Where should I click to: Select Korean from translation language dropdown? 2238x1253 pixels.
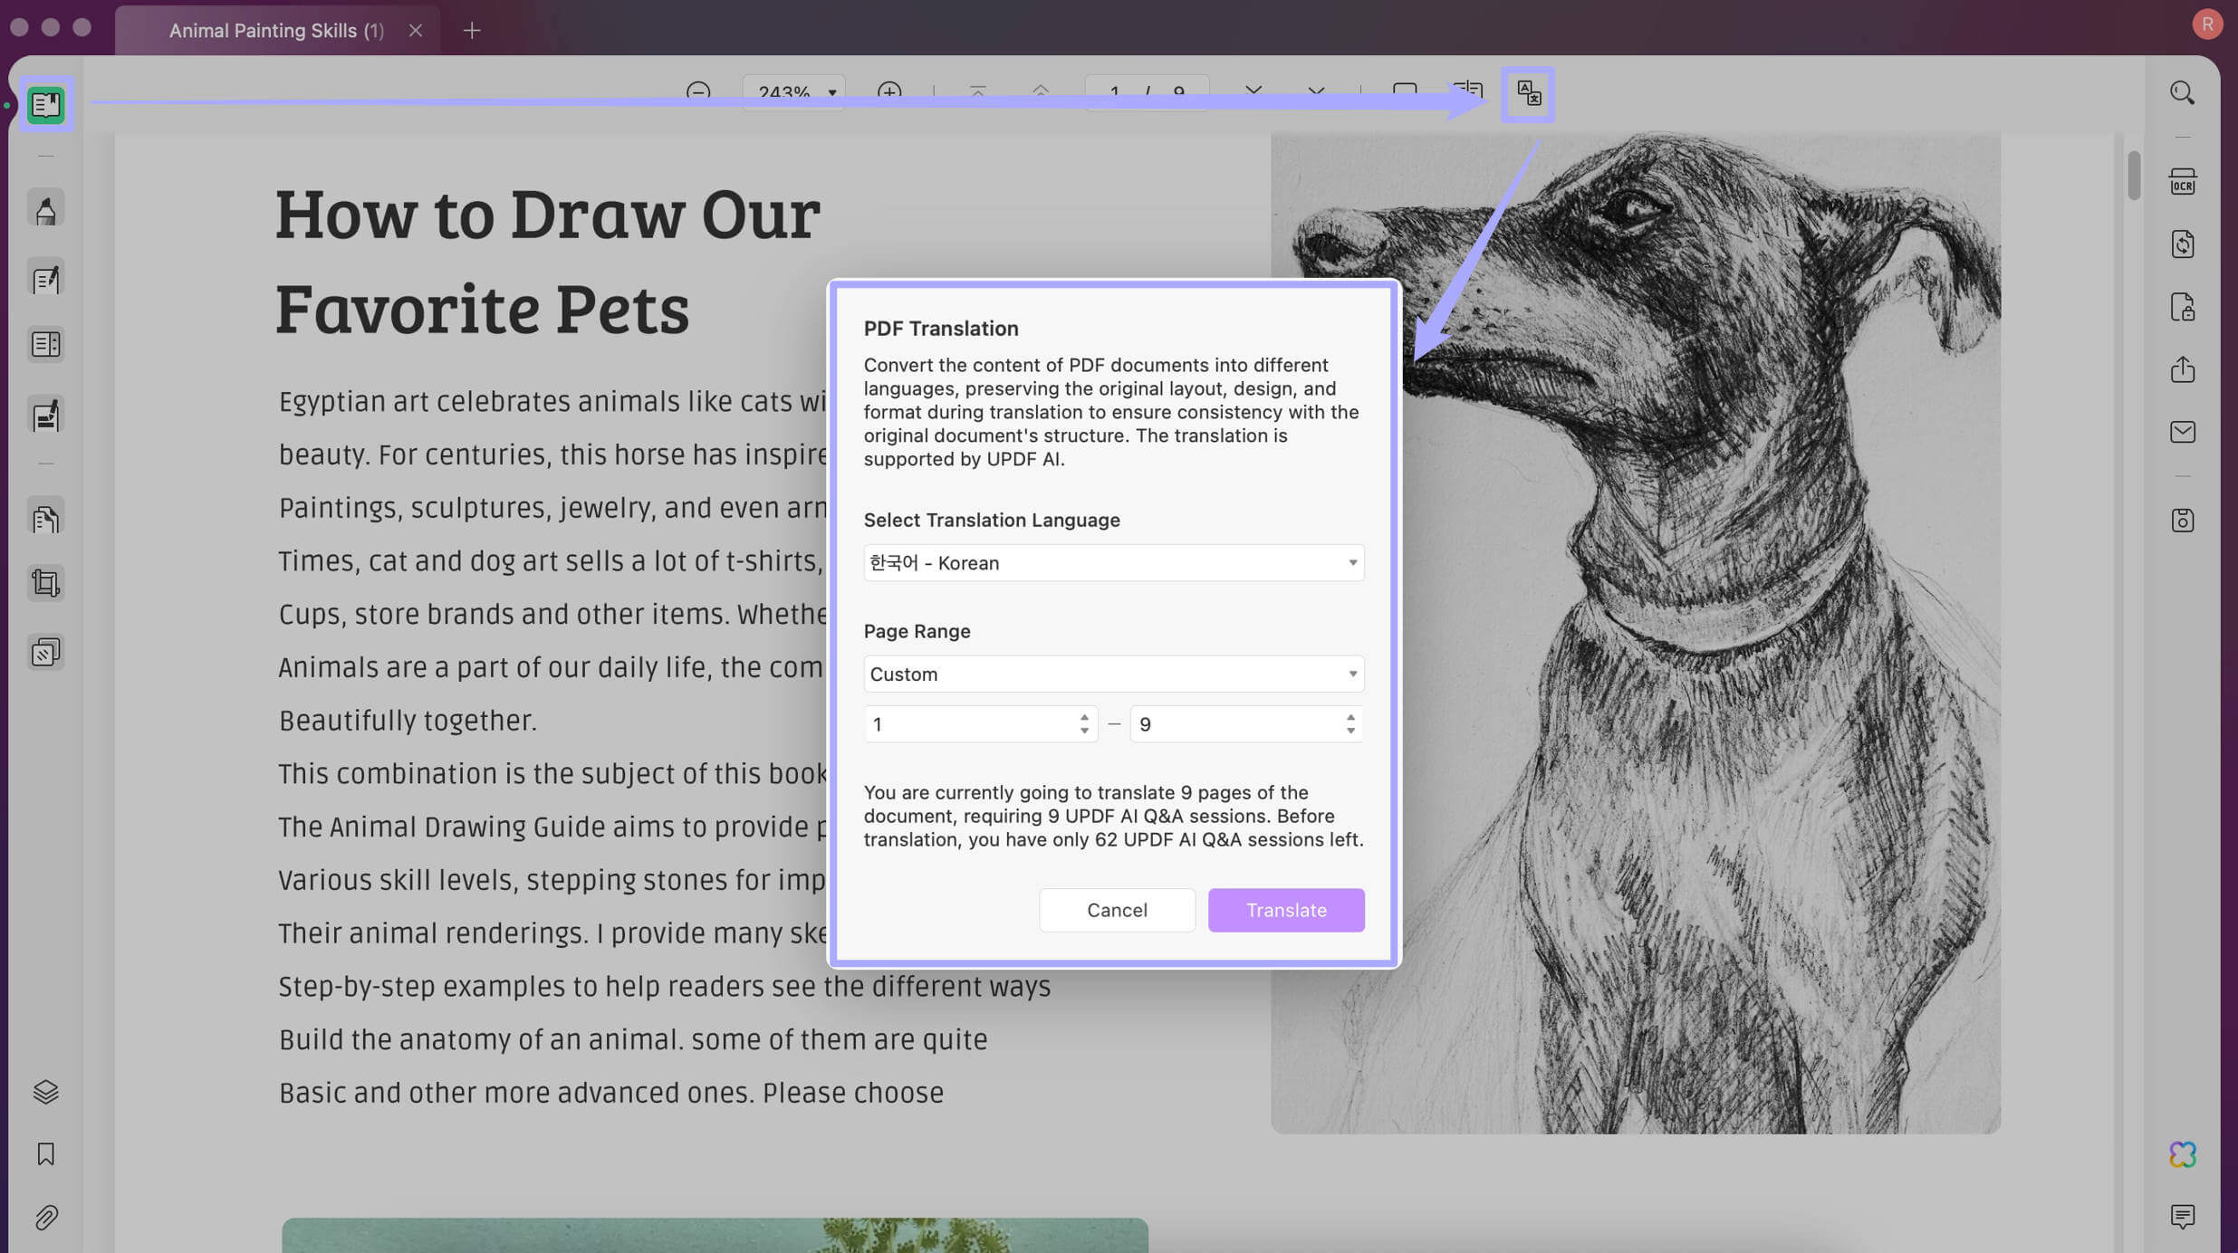pos(1111,562)
